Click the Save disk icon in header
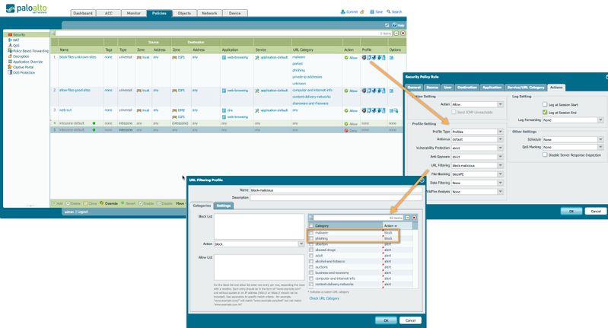 (372, 11)
